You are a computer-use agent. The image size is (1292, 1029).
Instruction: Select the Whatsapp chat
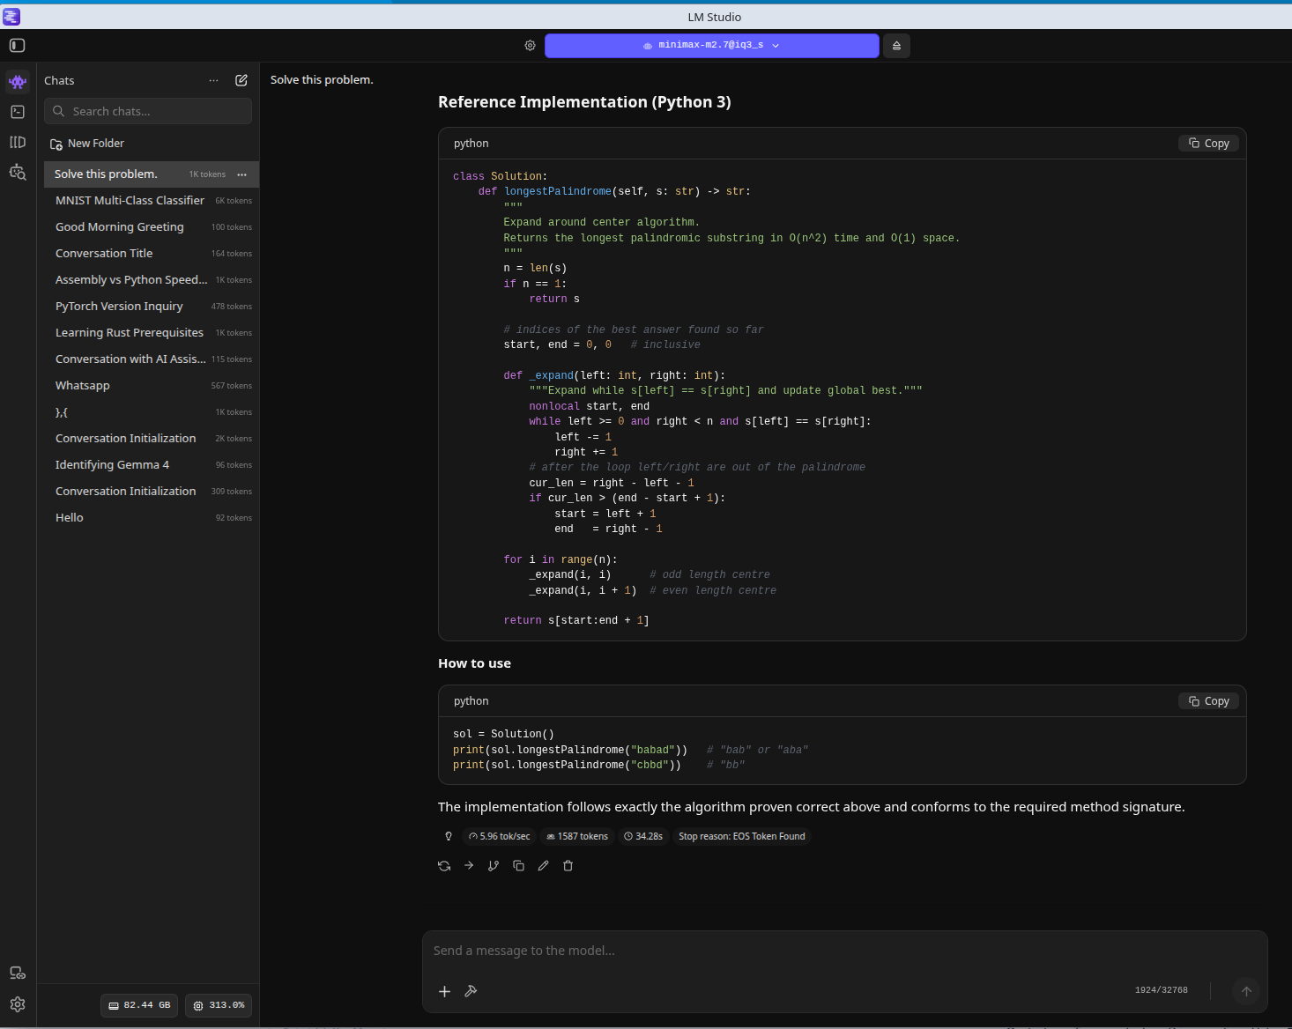(152, 386)
